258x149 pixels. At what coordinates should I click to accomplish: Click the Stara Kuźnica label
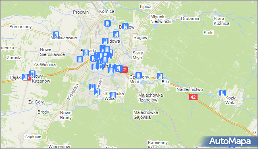[221, 21]
